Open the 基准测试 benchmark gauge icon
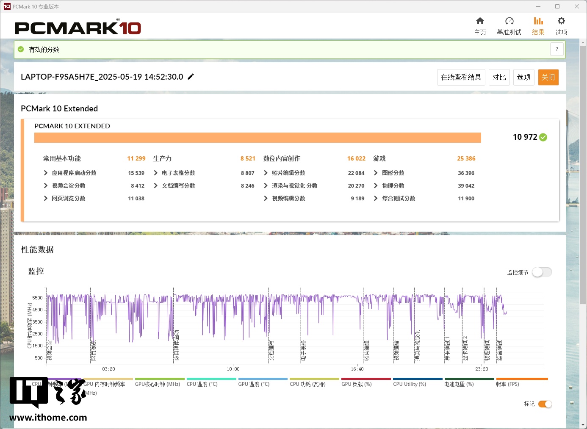587x429 pixels. tap(509, 21)
